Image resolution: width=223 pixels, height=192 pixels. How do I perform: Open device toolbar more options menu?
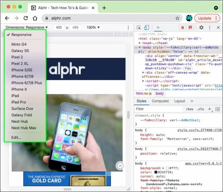tap(128, 28)
